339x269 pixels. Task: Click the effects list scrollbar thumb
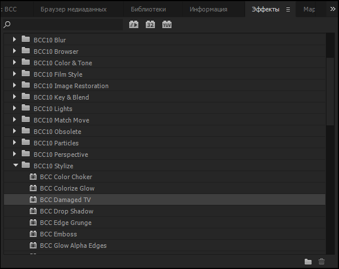[x=330, y=91]
